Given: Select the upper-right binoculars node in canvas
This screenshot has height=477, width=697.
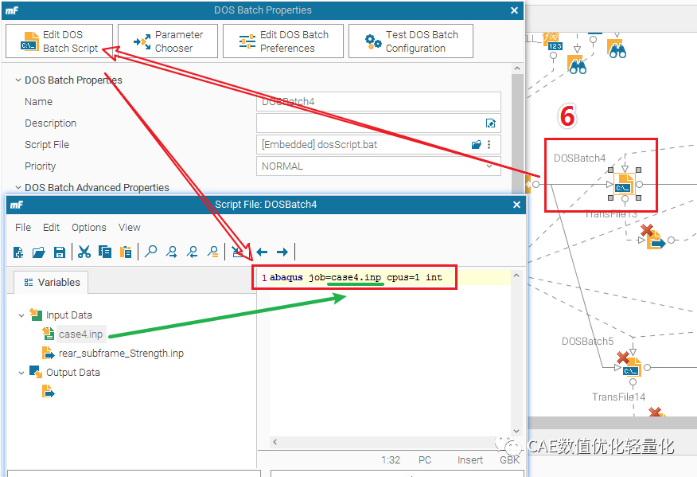Looking at the screenshot, I should click(617, 49).
